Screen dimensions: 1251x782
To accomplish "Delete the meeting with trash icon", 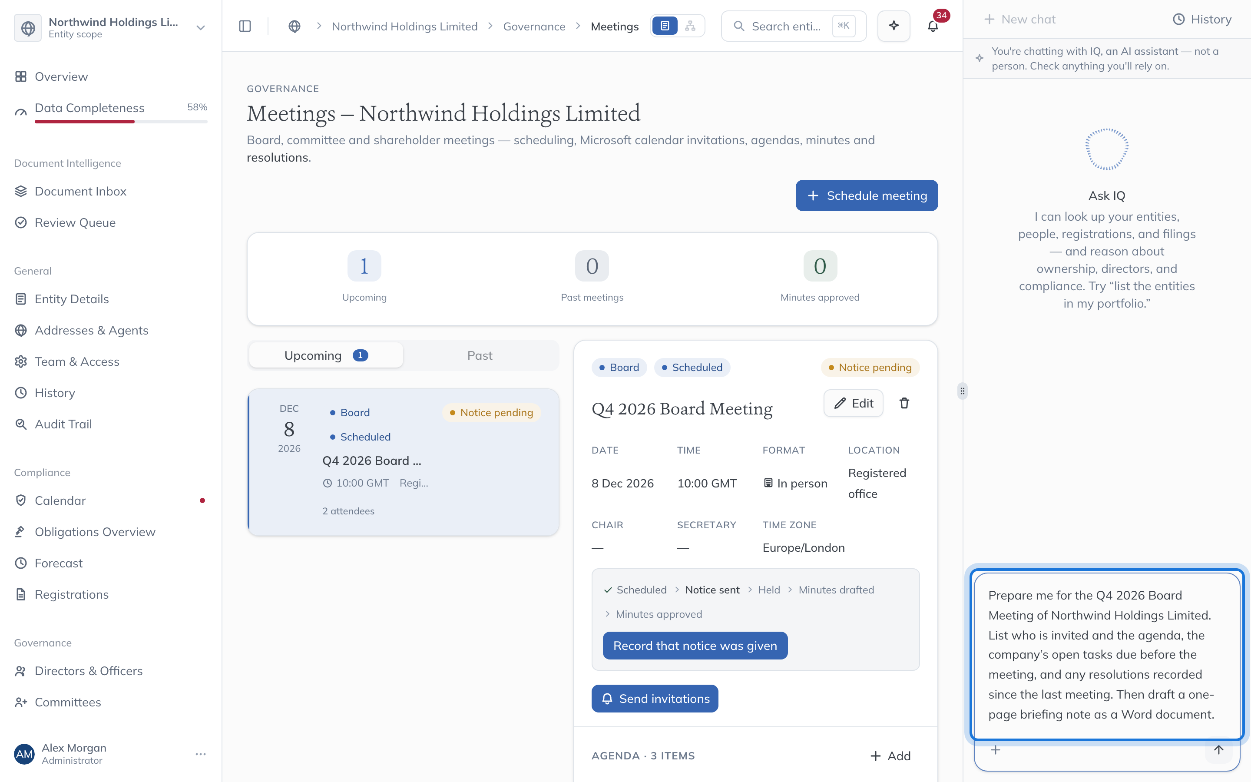I will (904, 404).
